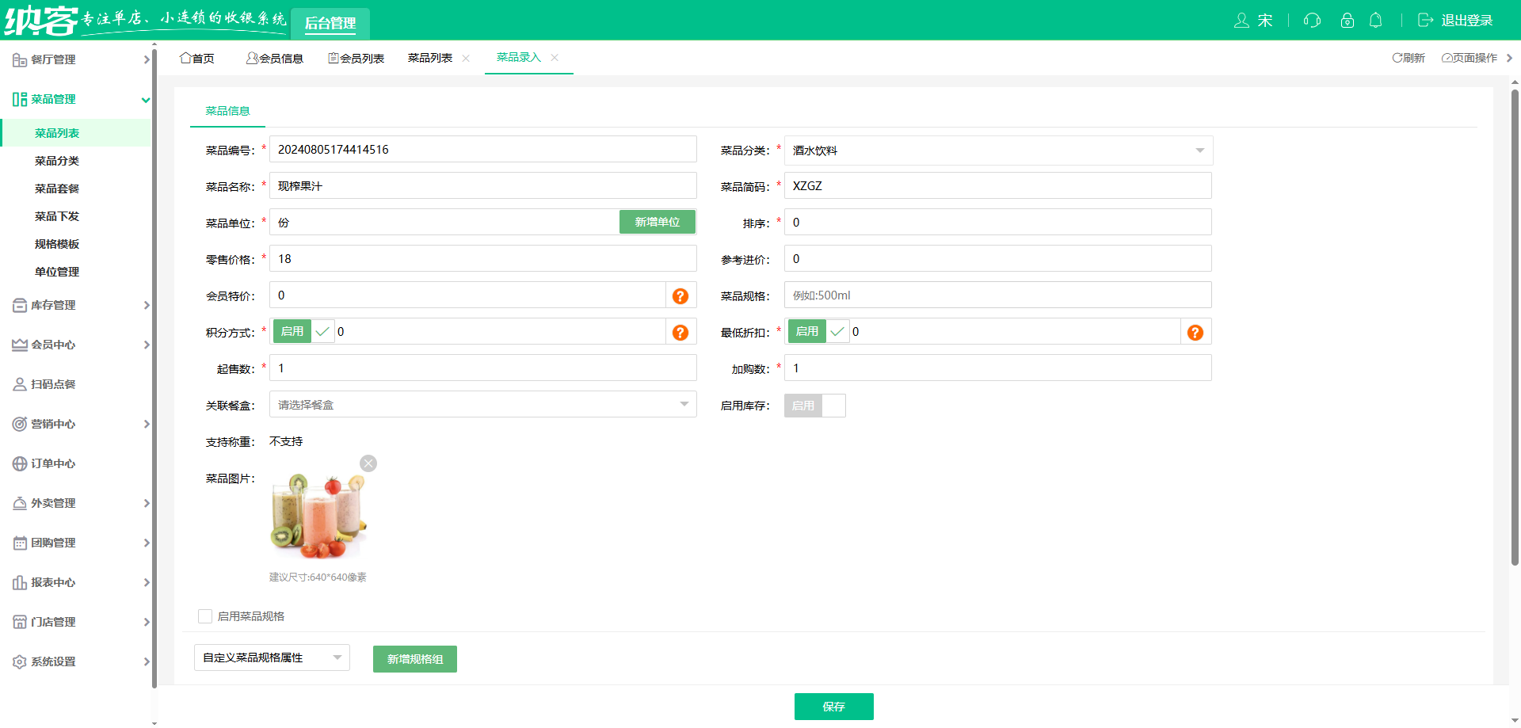Open the 自定义菜品规格属性 dropdown
Image resolution: width=1521 pixels, height=728 pixels.
271,657
